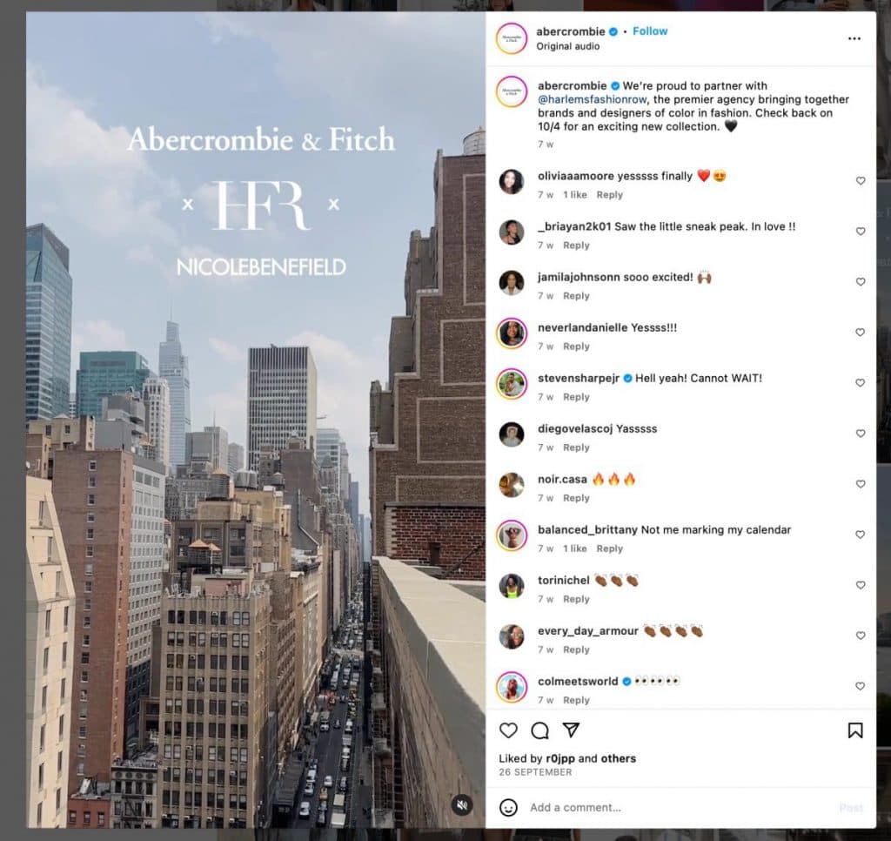The height and width of the screenshot is (841, 891).
Task: Share the post via paper plane icon
Action: pyautogui.click(x=571, y=730)
